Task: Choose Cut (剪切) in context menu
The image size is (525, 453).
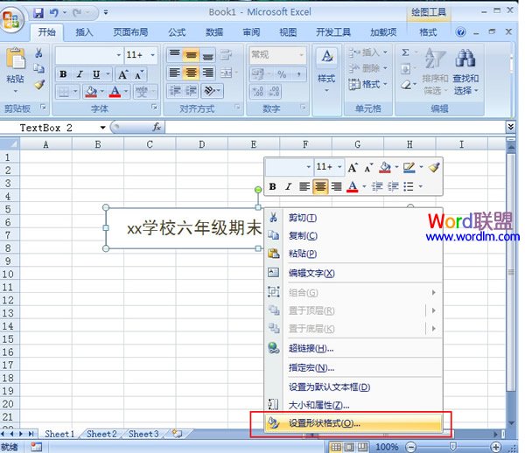Action: coord(353,218)
